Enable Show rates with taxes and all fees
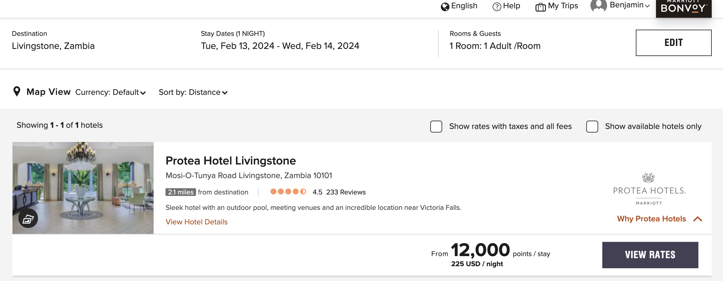The image size is (723, 281). 436,127
